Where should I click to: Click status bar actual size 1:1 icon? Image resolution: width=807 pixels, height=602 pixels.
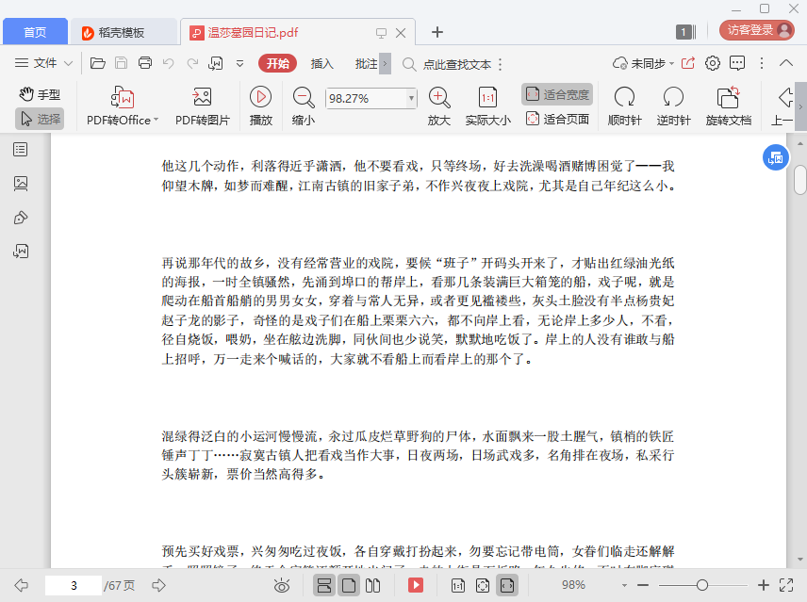click(457, 585)
